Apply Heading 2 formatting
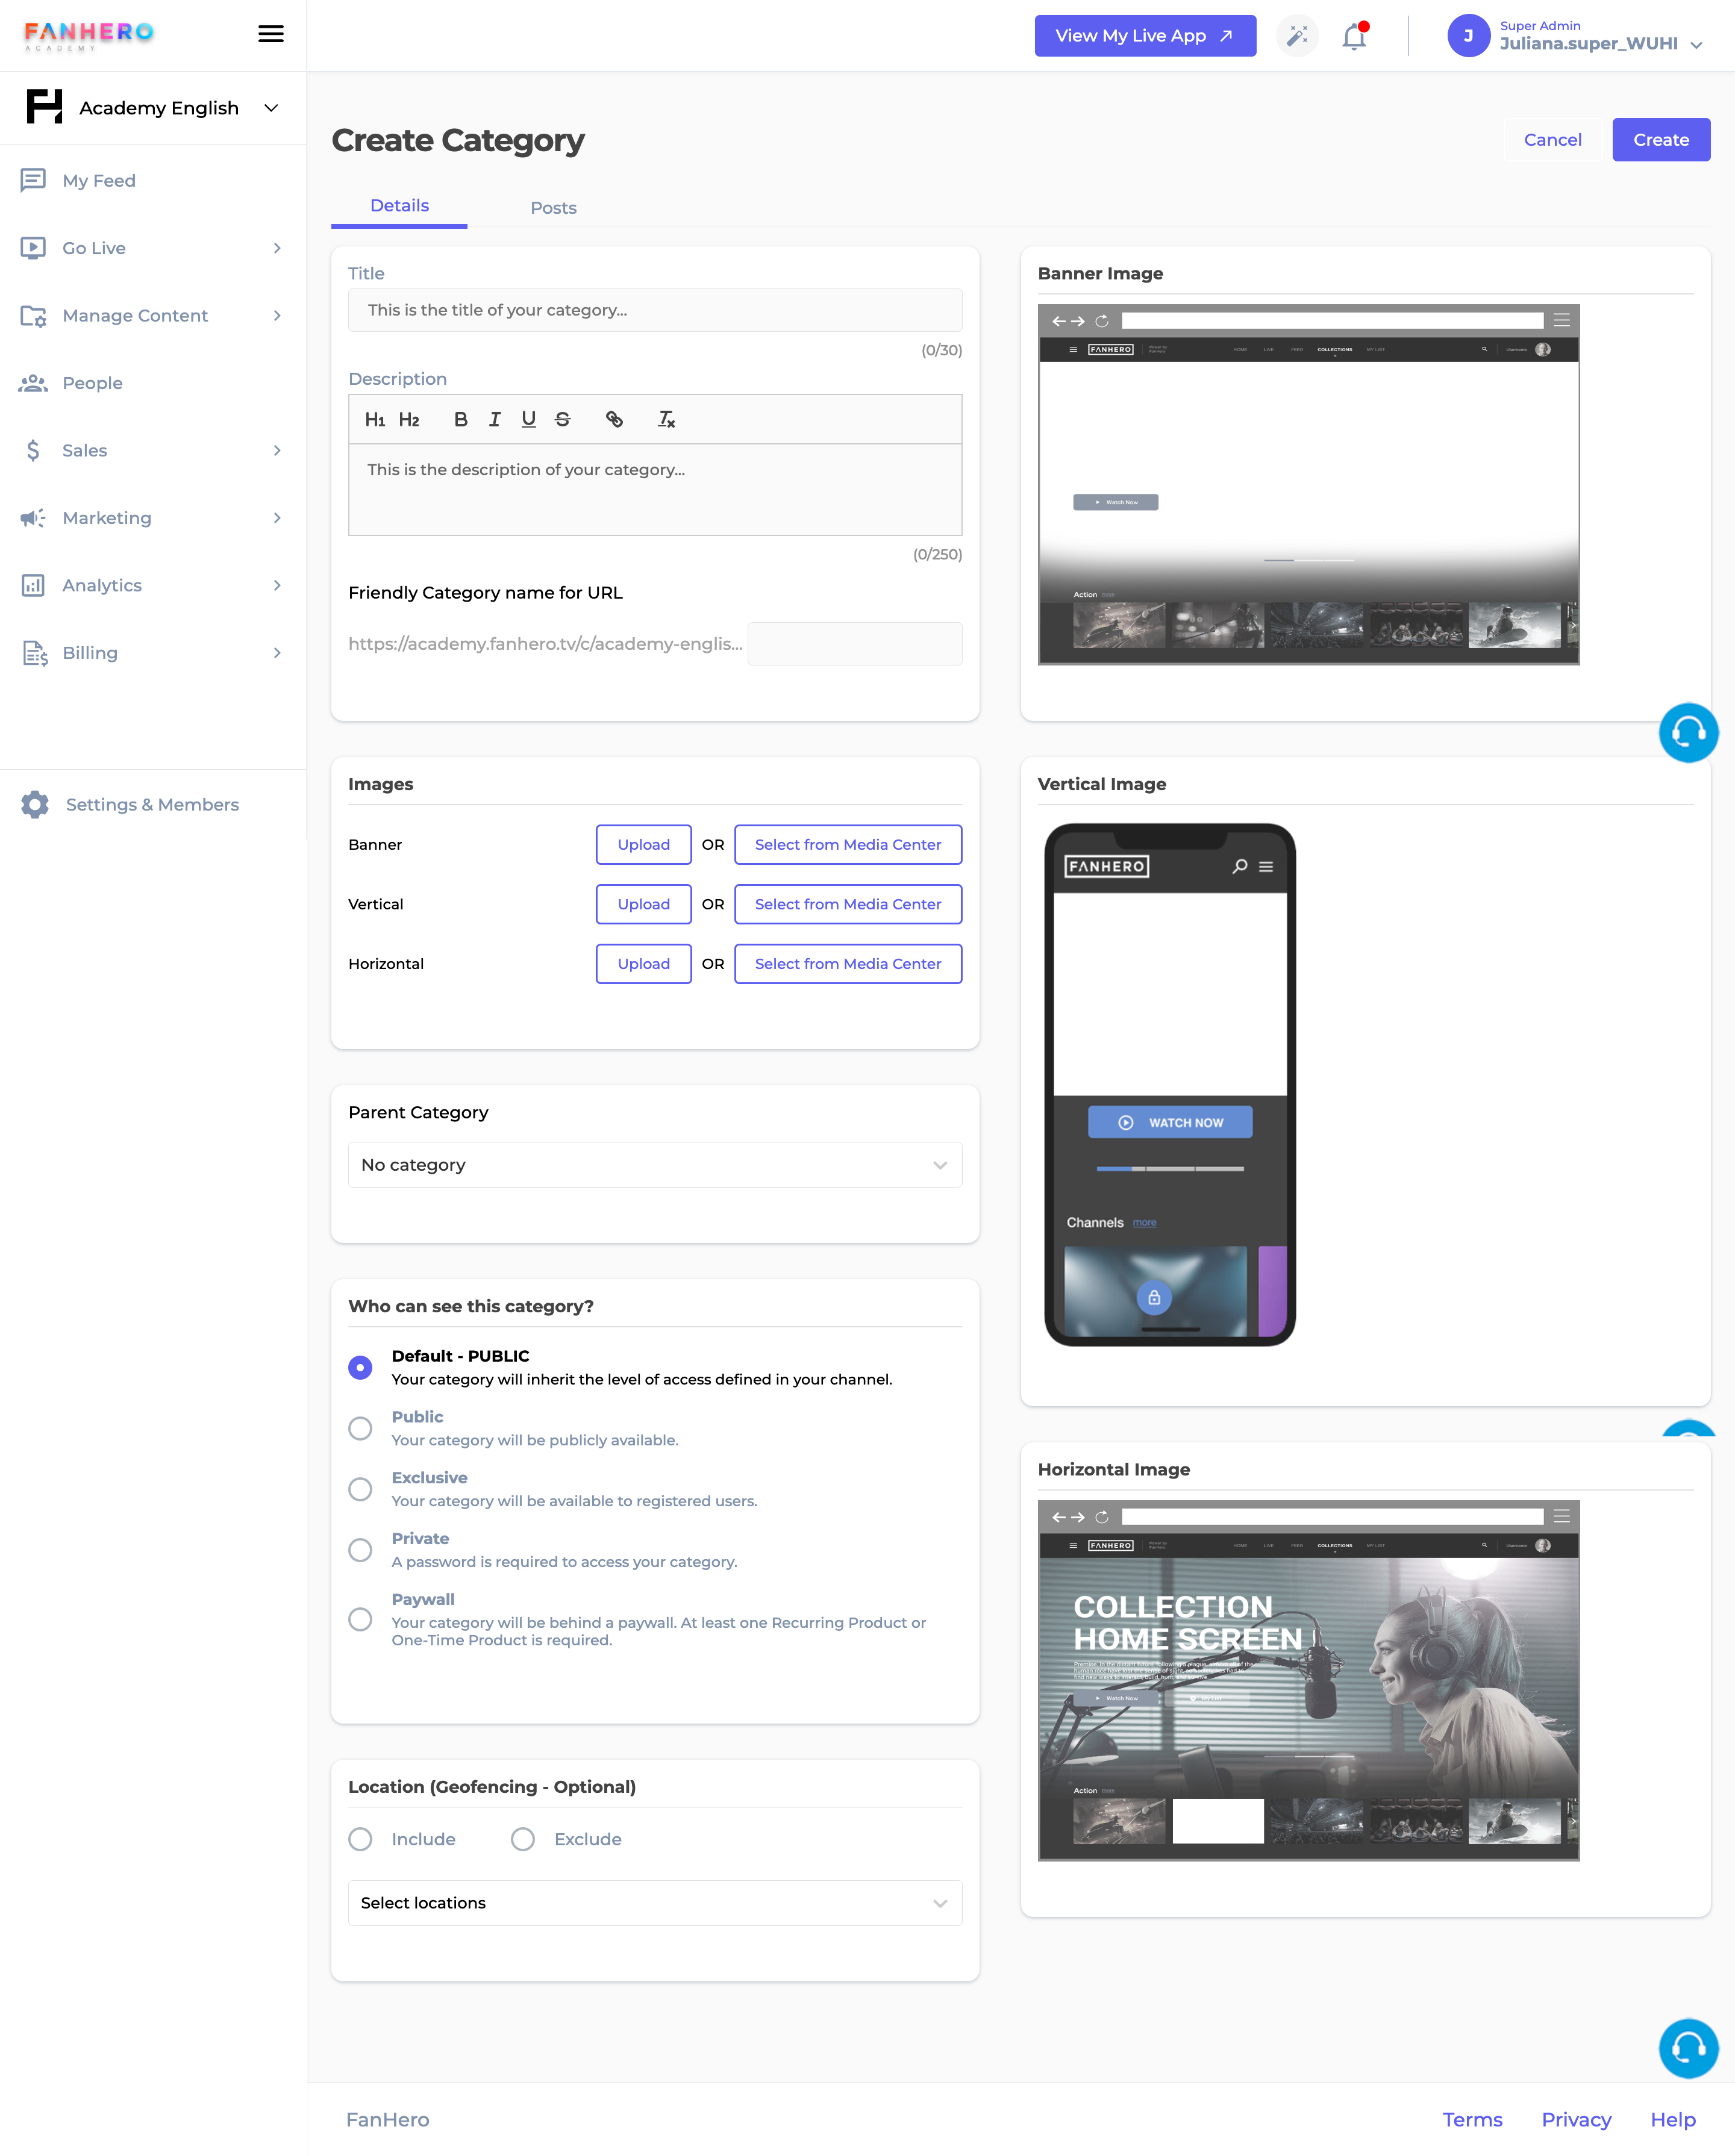Viewport: 1735px width, 2156px height. [408, 420]
